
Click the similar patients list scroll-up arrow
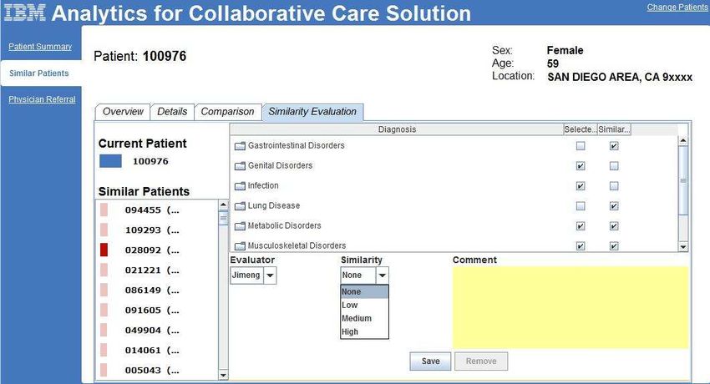[x=223, y=205]
